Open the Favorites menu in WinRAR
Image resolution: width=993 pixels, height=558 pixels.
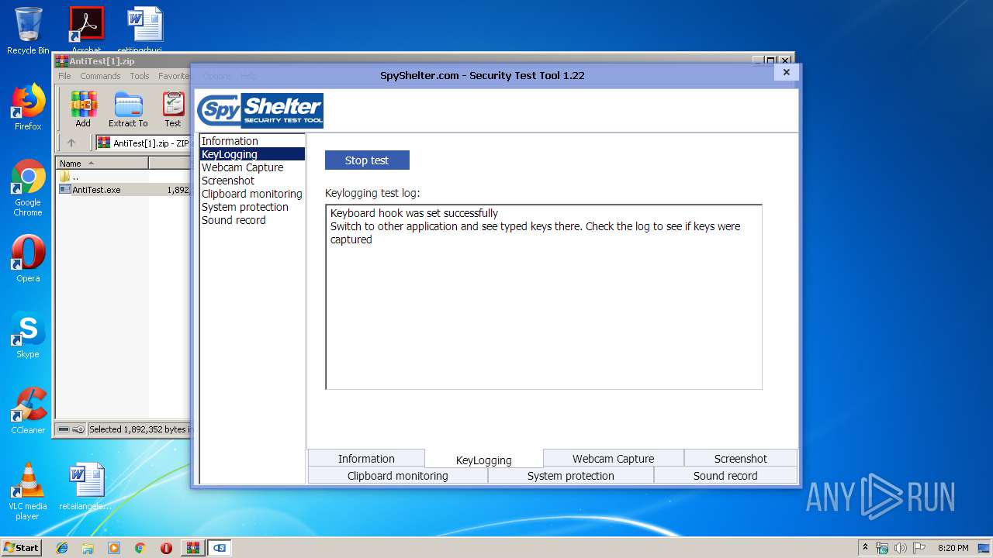(174, 76)
